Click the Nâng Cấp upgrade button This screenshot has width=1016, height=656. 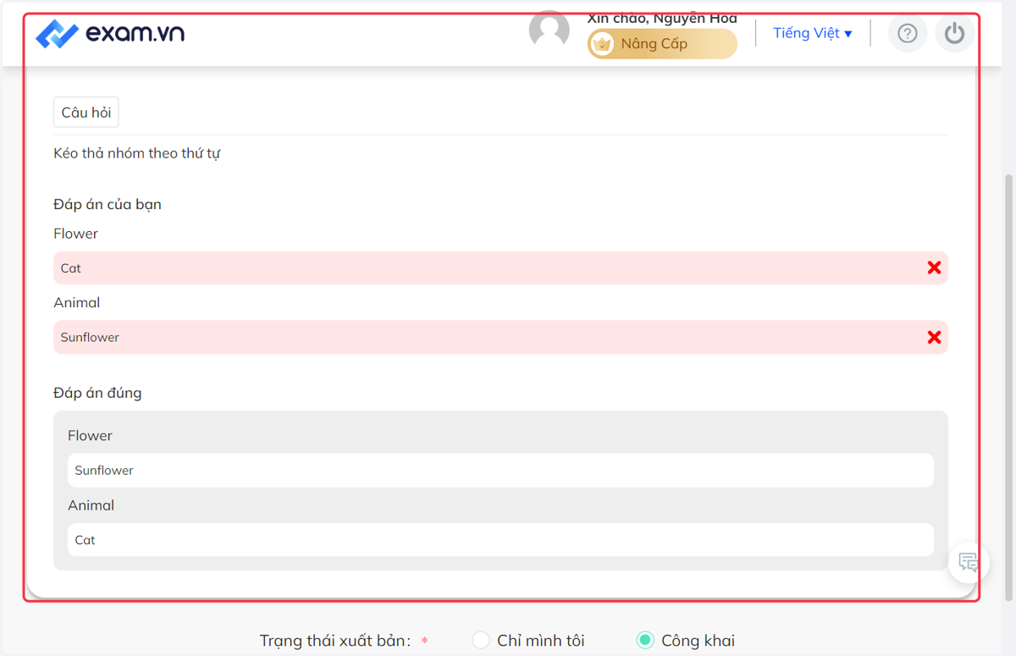click(x=662, y=43)
